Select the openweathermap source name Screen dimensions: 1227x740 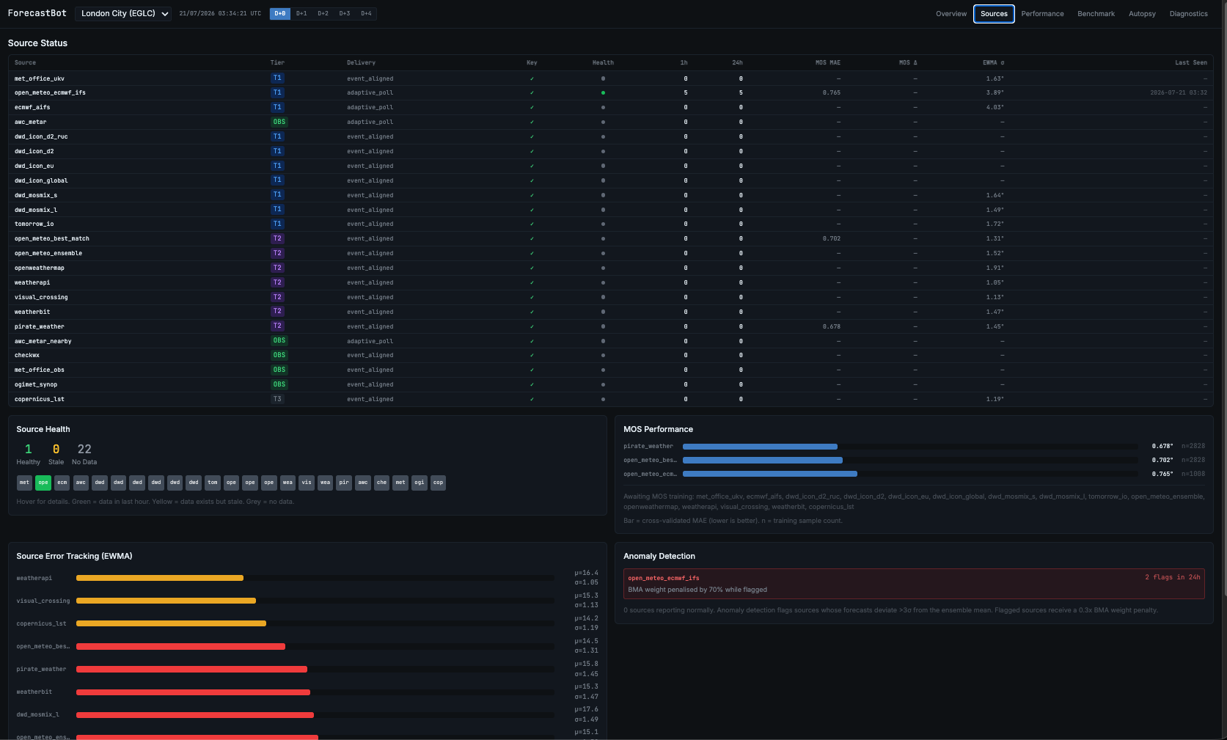pos(40,268)
